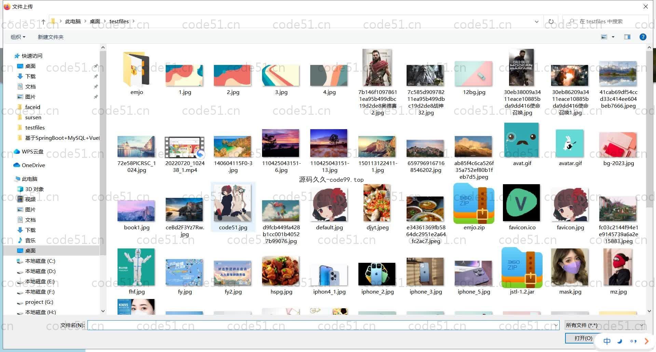Select the jstl-1.2.jar file icon

[x=522, y=268]
